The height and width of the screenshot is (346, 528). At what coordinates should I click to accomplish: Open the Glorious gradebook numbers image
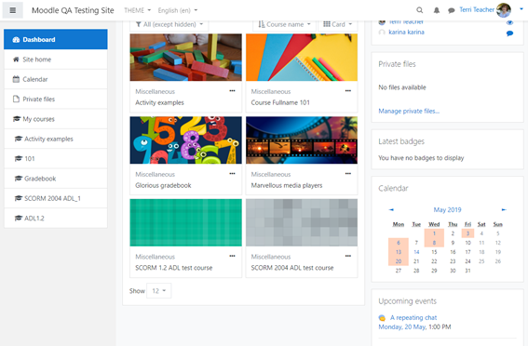tap(186, 140)
